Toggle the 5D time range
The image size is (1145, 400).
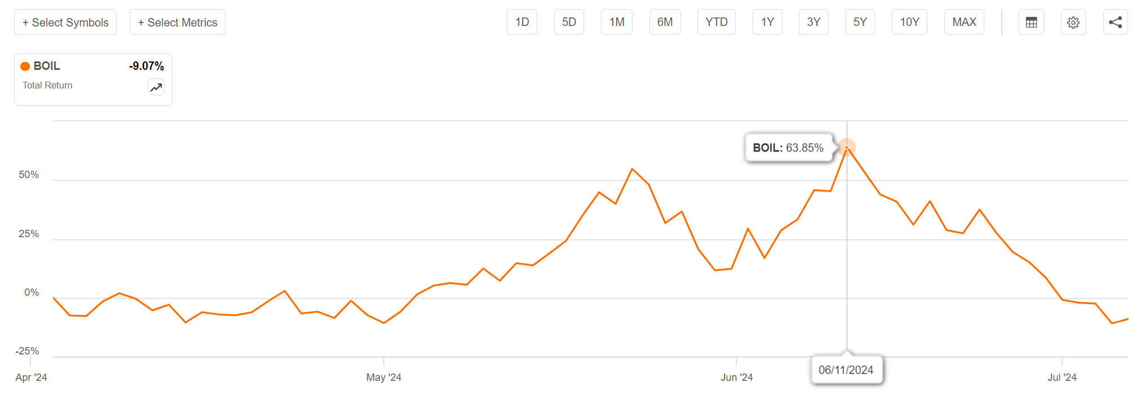click(569, 22)
